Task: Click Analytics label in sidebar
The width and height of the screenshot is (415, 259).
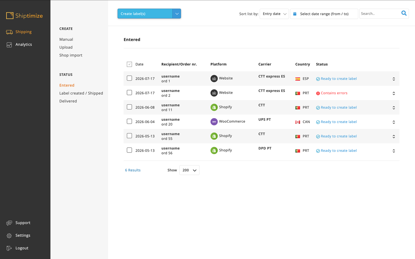Action: [x=24, y=45]
